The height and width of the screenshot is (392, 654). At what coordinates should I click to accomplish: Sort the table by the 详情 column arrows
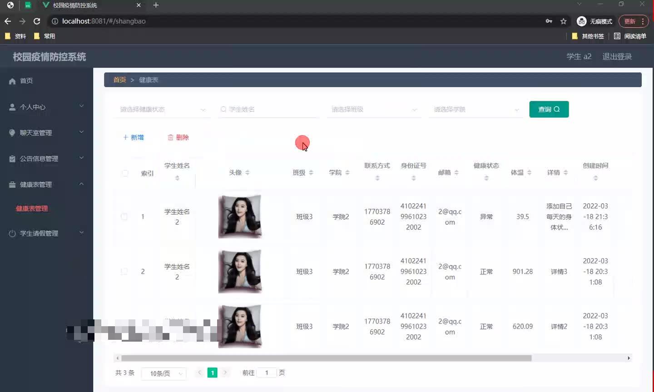click(565, 172)
